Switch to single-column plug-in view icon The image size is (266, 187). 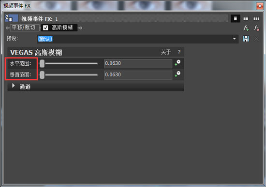(x=236, y=18)
